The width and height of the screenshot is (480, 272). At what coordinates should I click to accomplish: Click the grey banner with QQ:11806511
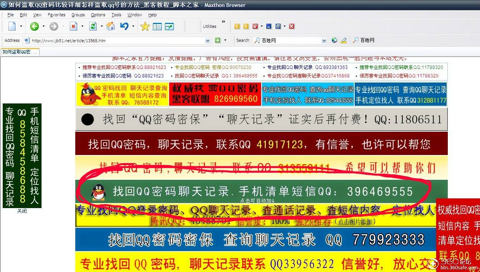[x=262, y=119]
